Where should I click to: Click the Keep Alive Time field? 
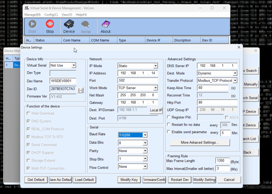pos(213,88)
